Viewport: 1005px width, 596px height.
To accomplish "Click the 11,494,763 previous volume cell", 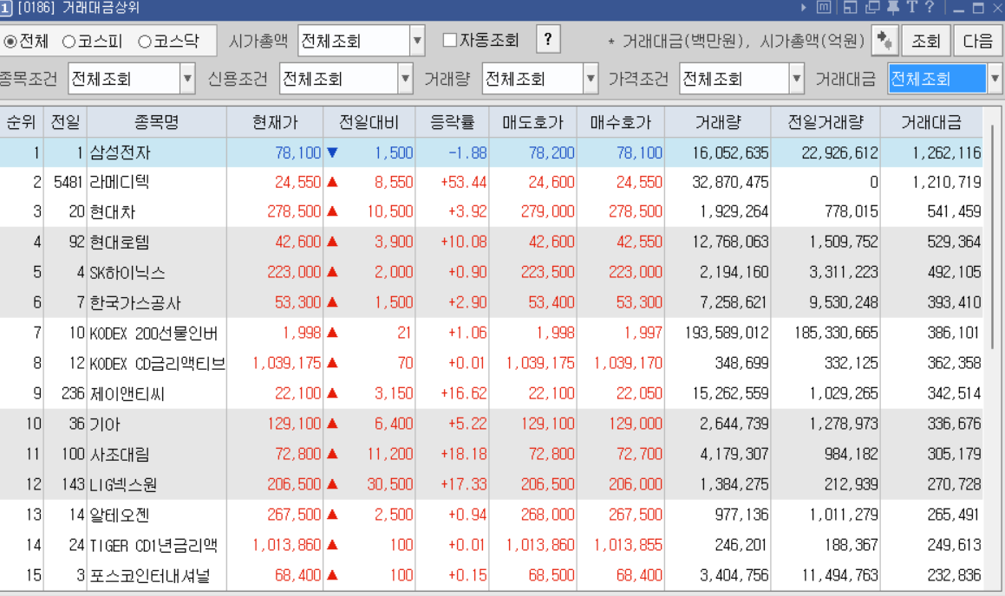I will (839, 575).
